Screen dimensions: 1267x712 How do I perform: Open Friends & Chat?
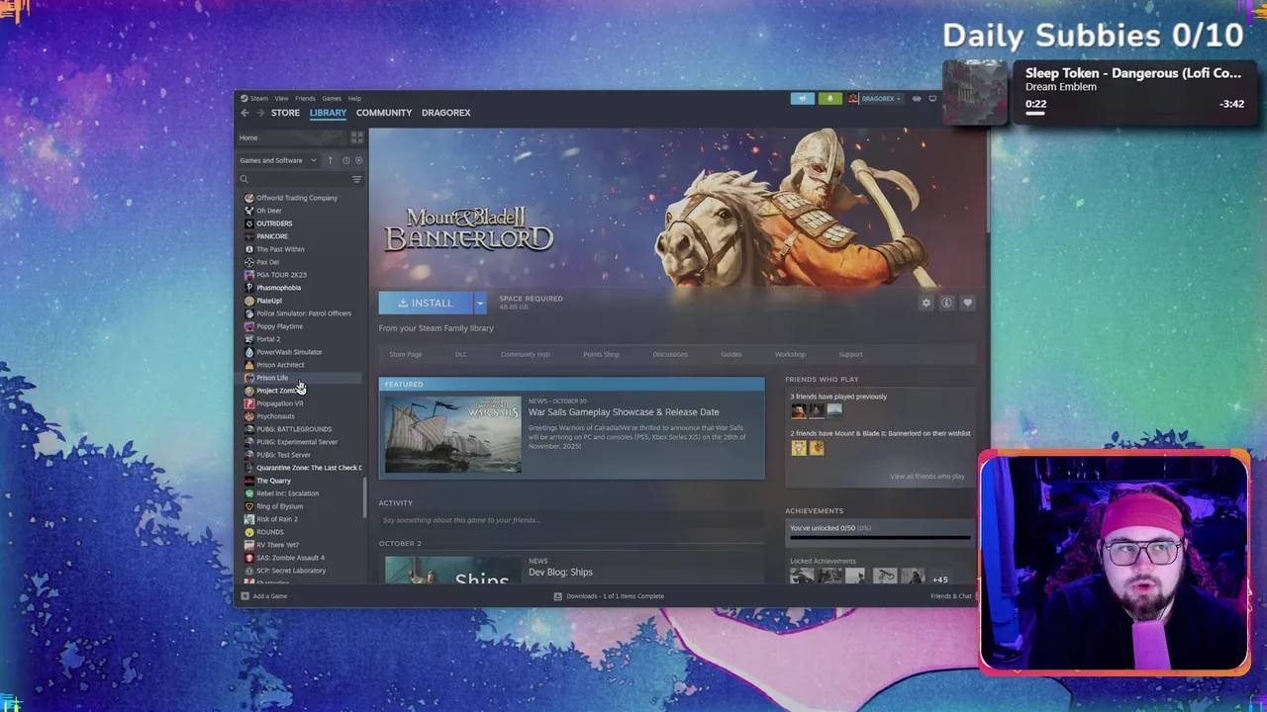pyautogui.click(x=951, y=596)
